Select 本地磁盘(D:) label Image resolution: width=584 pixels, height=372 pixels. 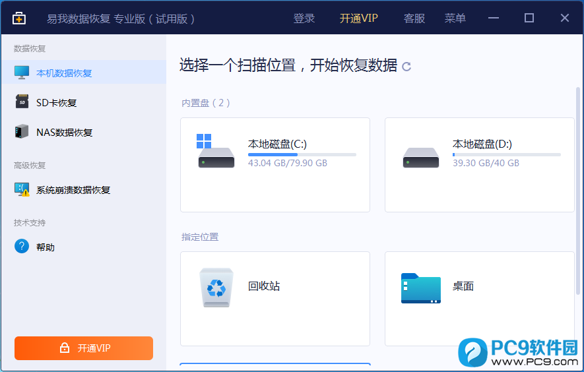[x=482, y=144]
